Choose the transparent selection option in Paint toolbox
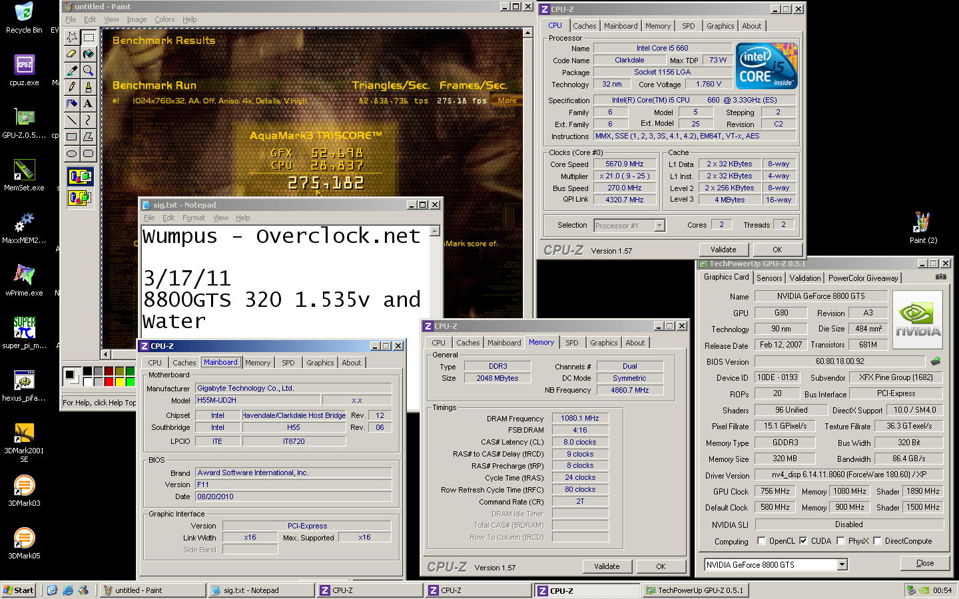The image size is (959, 599). point(80,198)
